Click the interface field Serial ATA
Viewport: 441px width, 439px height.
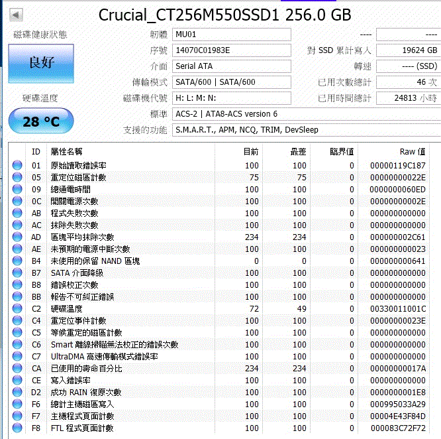[x=232, y=66]
